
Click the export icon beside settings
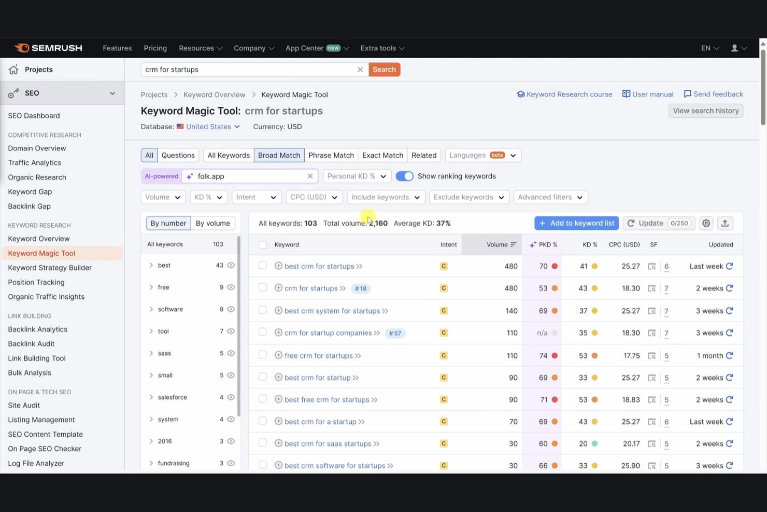pyautogui.click(x=725, y=223)
